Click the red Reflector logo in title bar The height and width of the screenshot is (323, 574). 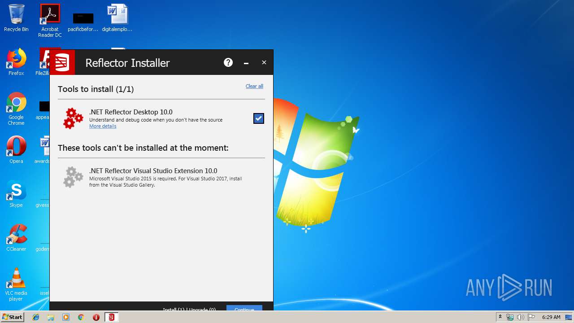62,62
